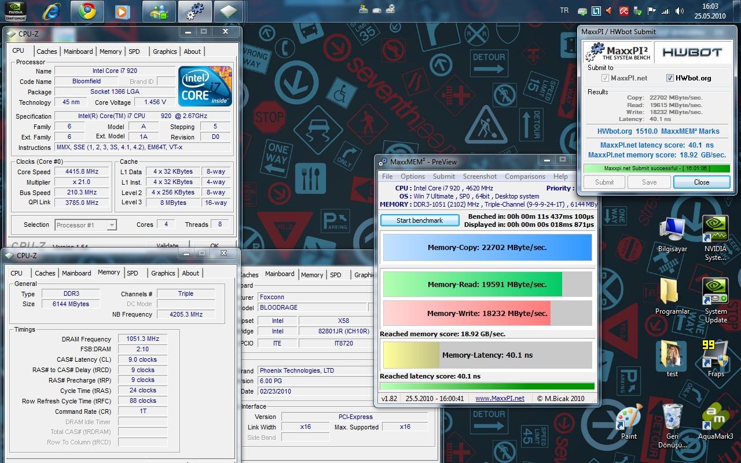Click the Intel Core i7 logo in CPU-Z
Screen dimensions: 741x463
[205, 86]
